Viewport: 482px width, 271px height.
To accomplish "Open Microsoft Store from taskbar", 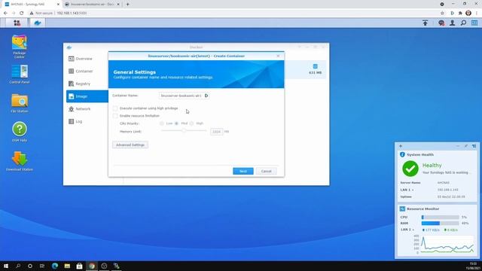I will click(x=79, y=266).
